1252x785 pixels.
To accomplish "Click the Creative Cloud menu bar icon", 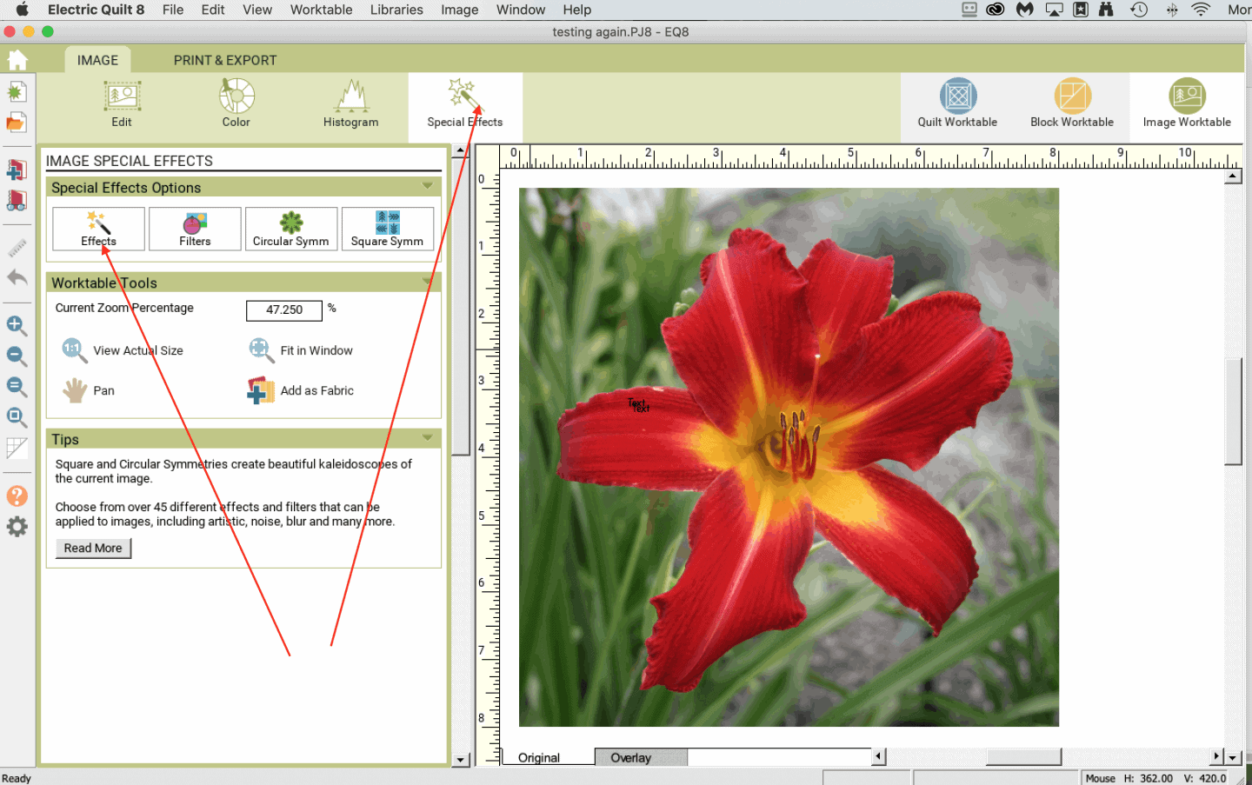I will [996, 10].
